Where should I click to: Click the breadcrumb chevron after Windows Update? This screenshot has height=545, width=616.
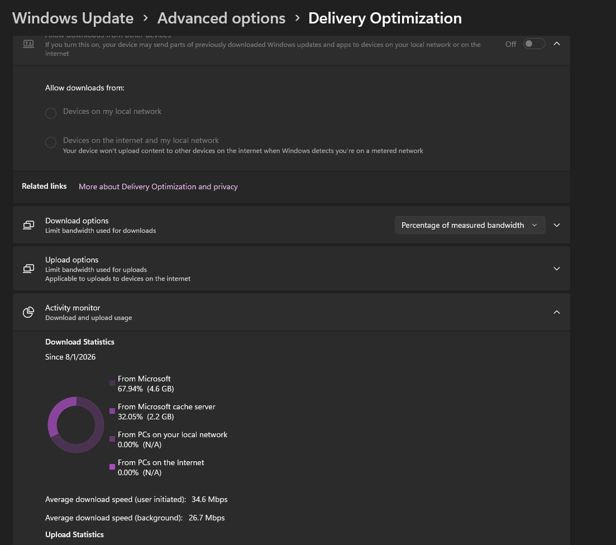145,18
